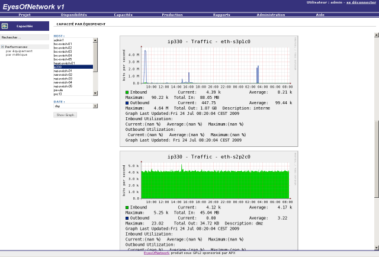
Task: Select 'par équipement' in the sidebar
Action: [19, 51]
